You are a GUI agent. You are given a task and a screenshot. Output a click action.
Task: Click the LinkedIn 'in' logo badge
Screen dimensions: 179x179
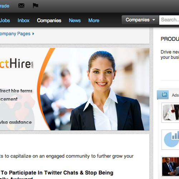[x=164, y=95]
